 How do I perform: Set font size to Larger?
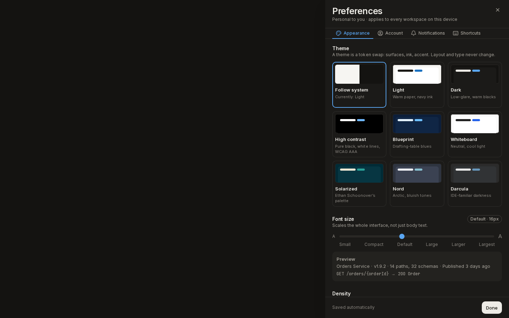coord(458,245)
